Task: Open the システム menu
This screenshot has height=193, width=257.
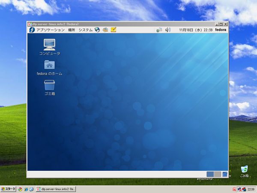Action: (x=86, y=30)
